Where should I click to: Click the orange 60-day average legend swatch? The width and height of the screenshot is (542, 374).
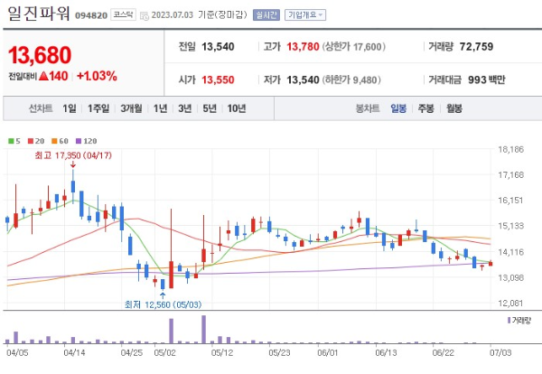click(54, 141)
